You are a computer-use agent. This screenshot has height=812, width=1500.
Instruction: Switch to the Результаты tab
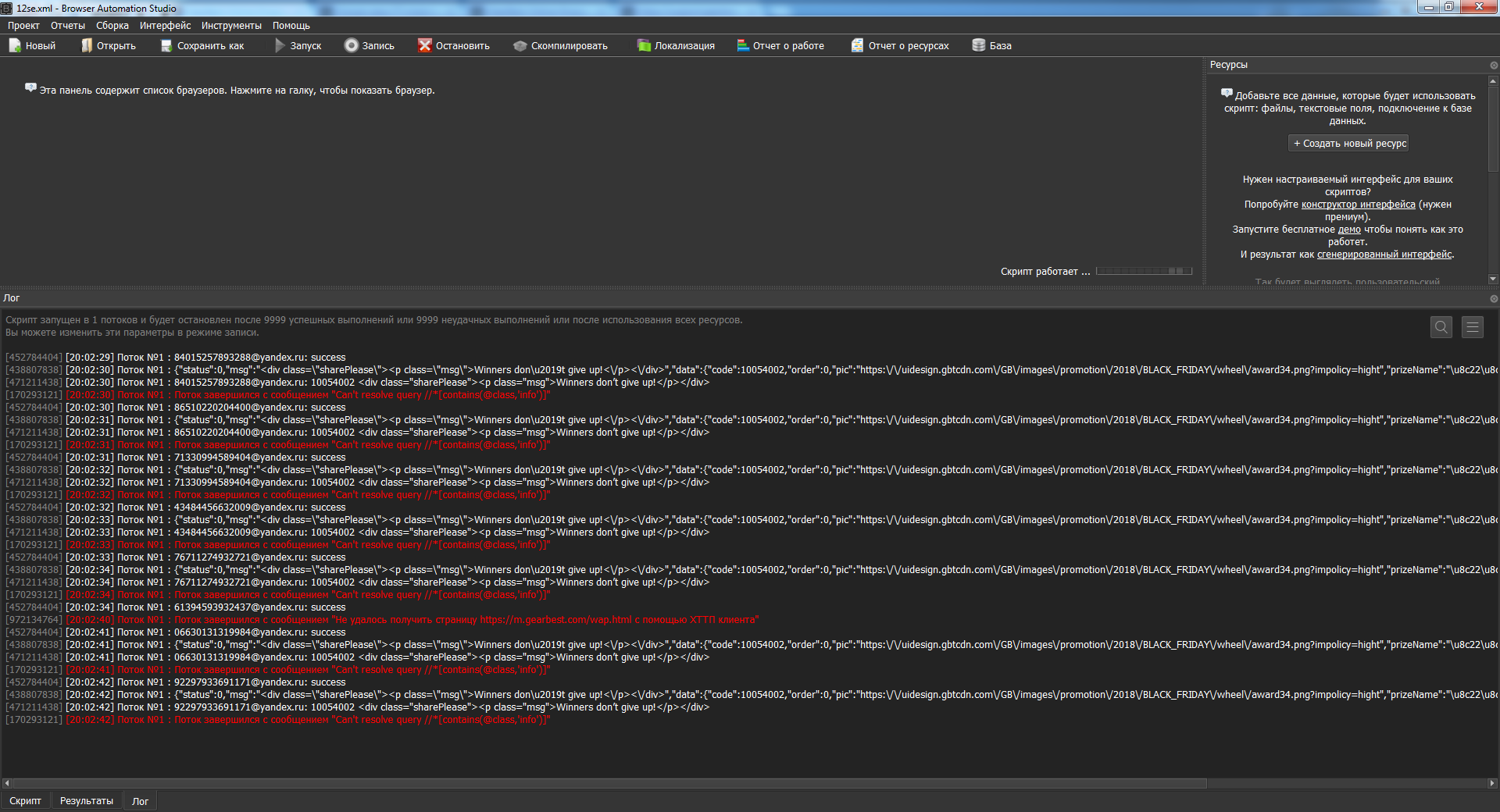(87, 801)
